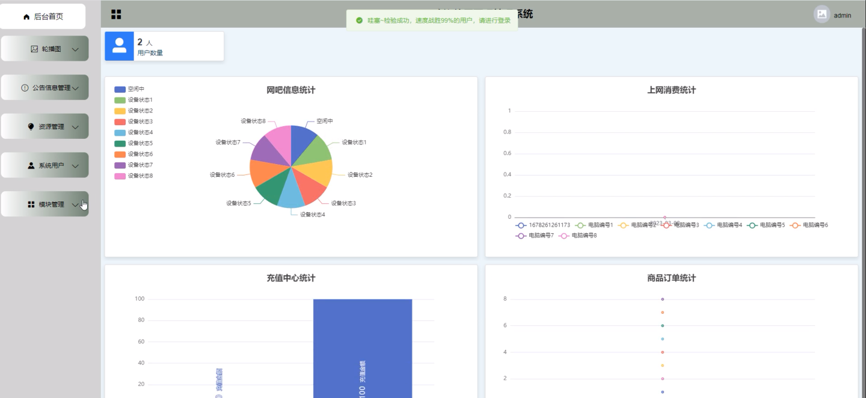Toggle 设备状态4 series in pie legend
The width and height of the screenshot is (866, 398).
click(134, 132)
